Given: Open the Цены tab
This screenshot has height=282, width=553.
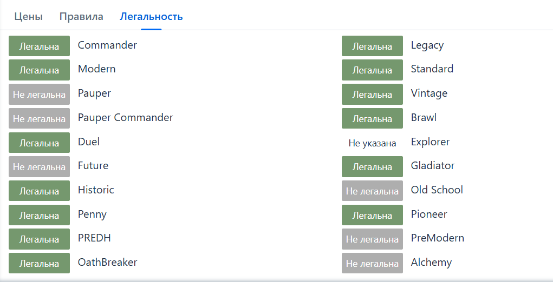Looking at the screenshot, I should click(28, 16).
